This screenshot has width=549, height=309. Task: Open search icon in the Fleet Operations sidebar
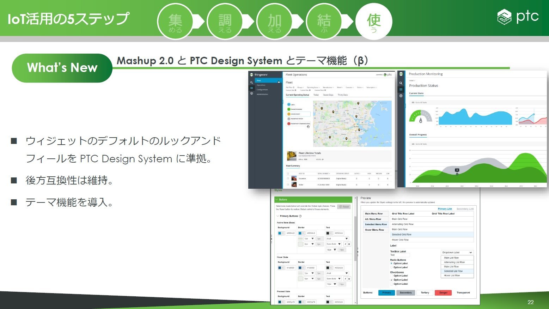[x=251, y=83]
